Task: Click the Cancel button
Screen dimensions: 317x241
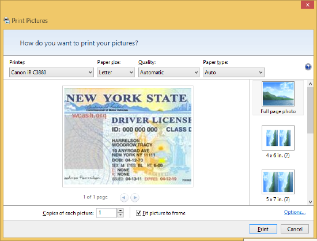Action: point(295,229)
